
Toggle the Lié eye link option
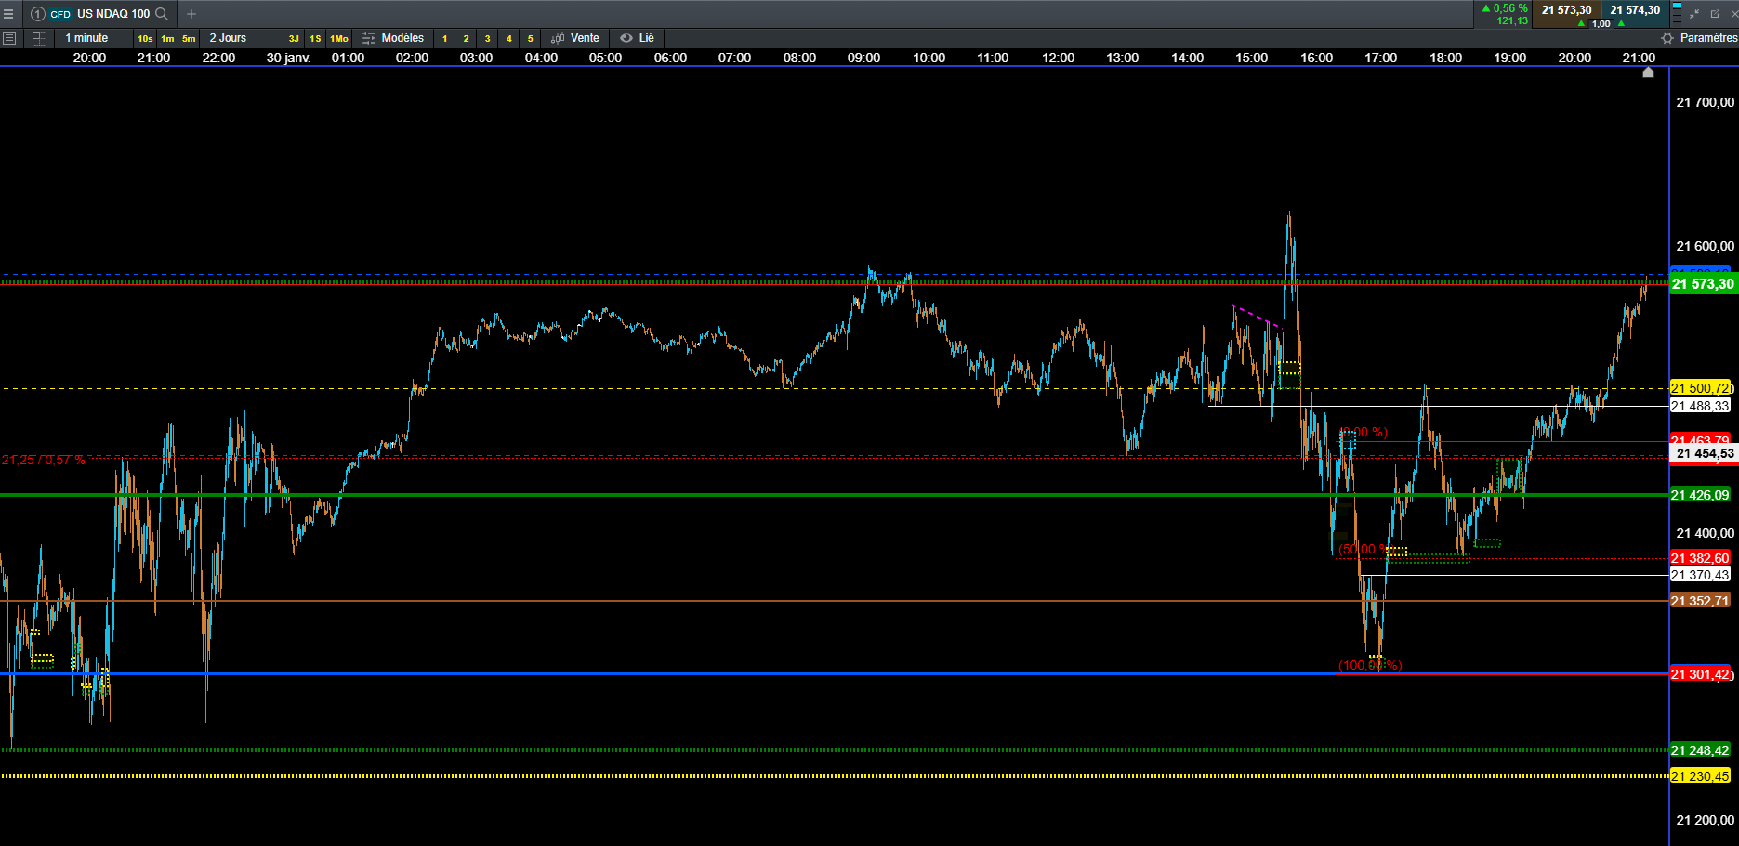(638, 38)
